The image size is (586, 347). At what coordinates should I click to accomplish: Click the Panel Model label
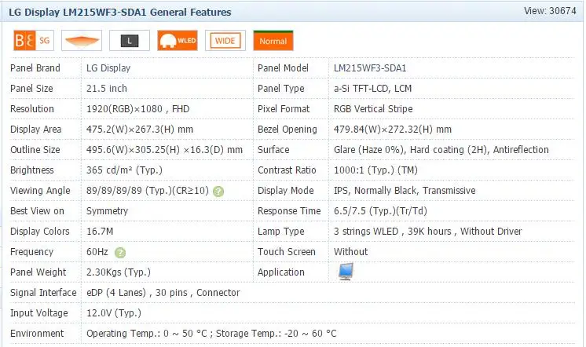point(283,68)
